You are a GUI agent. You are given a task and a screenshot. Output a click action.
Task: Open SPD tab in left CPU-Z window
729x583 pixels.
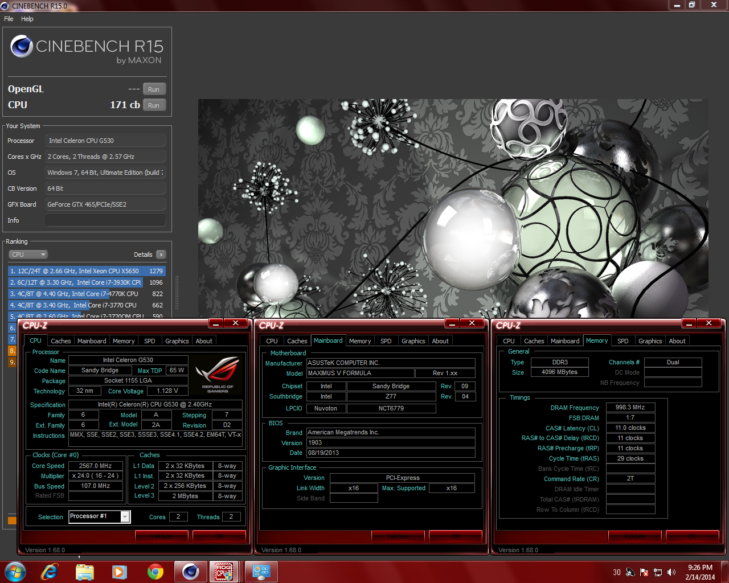tap(150, 341)
